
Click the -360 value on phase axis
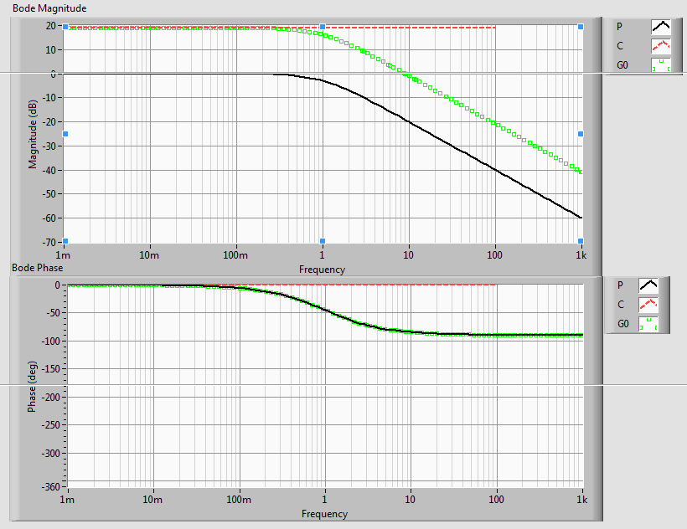[x=51, y=486]
